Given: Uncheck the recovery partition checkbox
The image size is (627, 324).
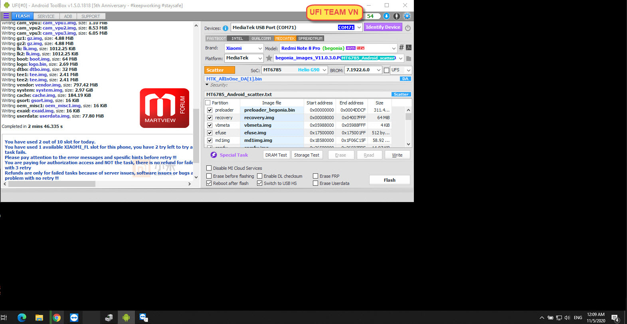Looking at the screenshot, I should [210, 118].
